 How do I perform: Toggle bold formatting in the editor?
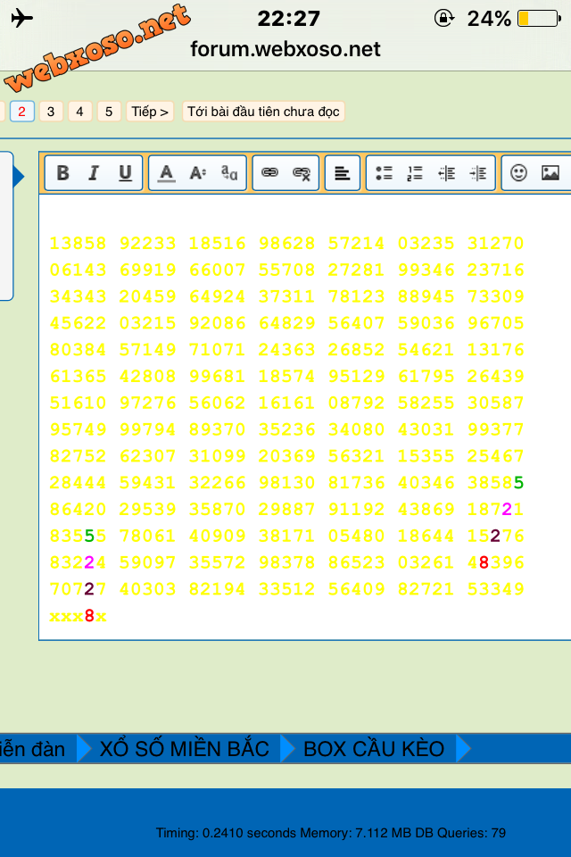coord(62,173)
